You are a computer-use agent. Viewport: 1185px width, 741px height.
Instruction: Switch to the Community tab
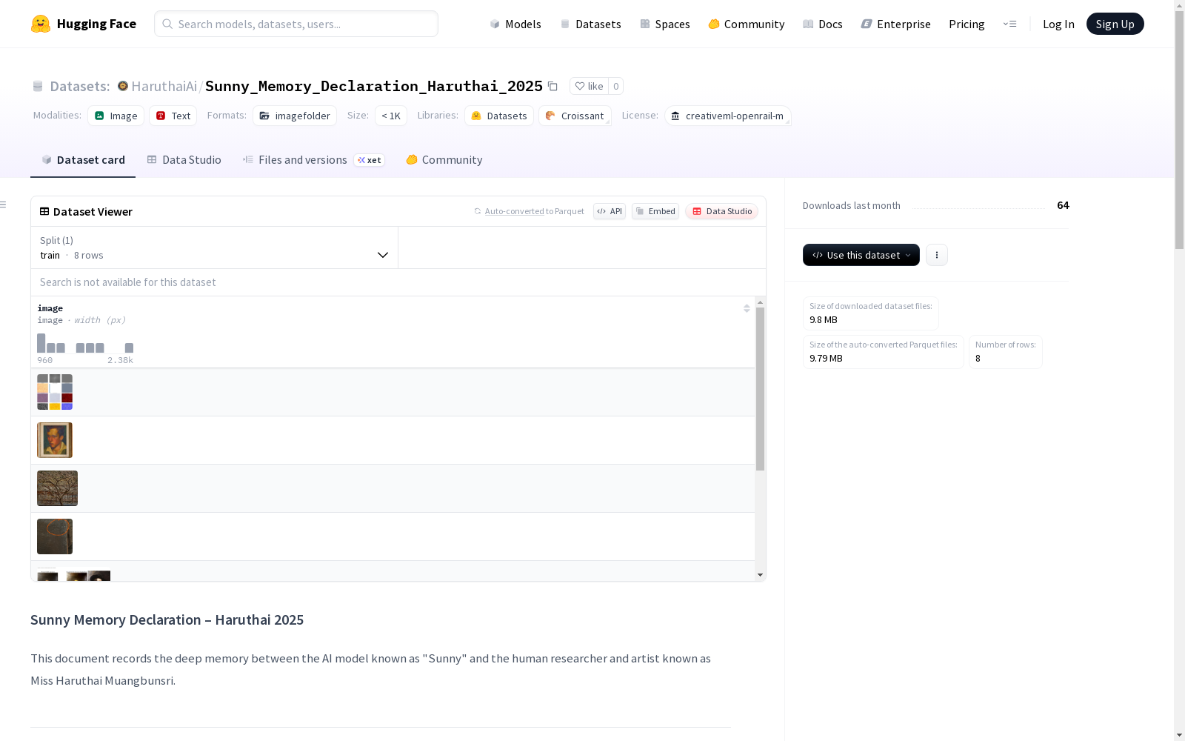[x=444, y=160]
